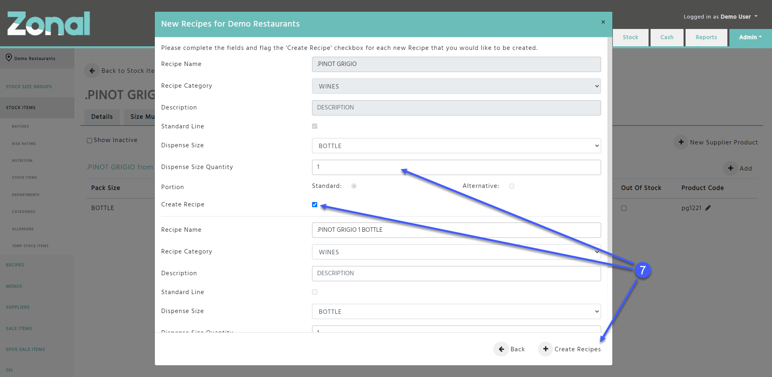
Task: Click the back arrow icon beside Back to Stock Items
Action: 92,71
